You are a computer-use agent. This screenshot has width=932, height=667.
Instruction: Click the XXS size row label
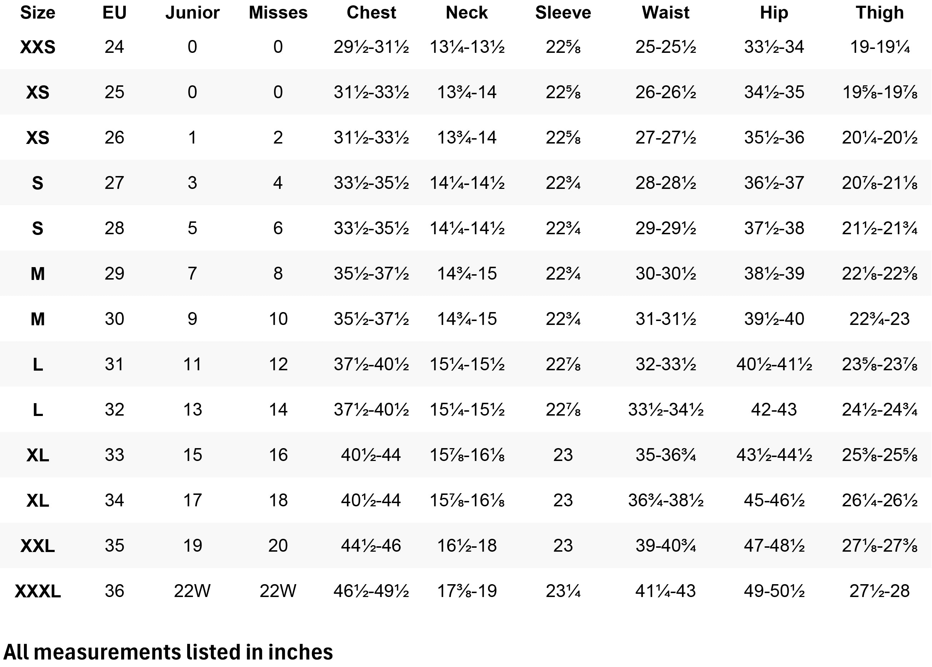point(38,47)
